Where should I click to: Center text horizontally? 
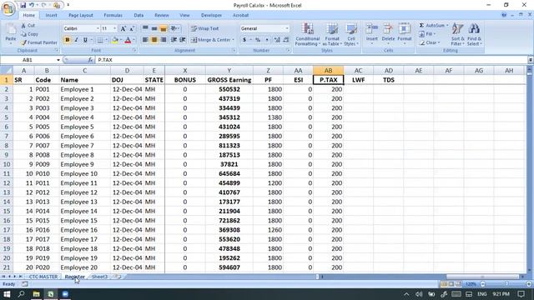(x=154, y=40)
